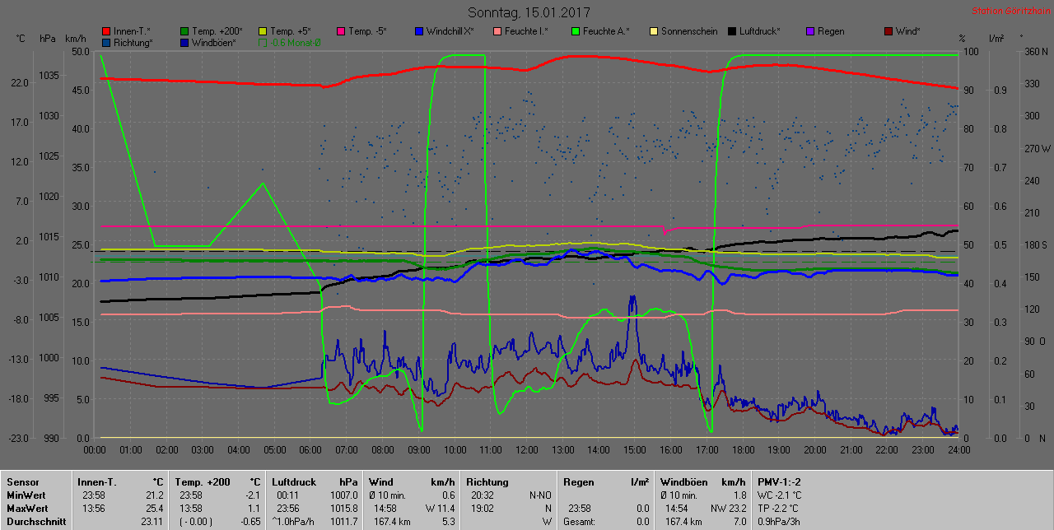Click the km/h axis unit header at left

tap(75, 39)
